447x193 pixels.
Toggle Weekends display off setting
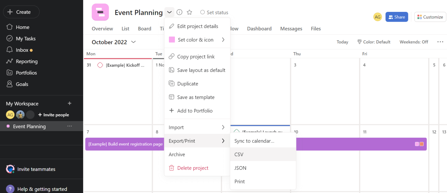[x=414, y=42]
